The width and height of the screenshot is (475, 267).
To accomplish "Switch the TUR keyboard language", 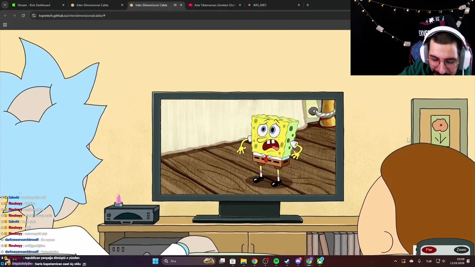I will (x=429, y=261).
